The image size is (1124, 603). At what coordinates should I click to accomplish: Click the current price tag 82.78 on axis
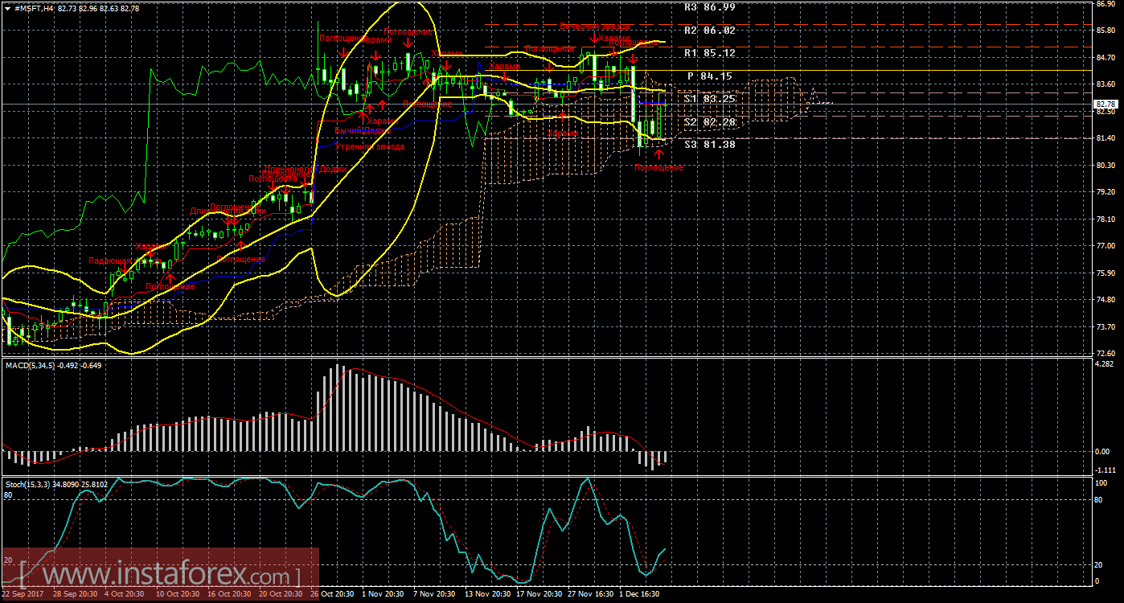pos(1106,105)
